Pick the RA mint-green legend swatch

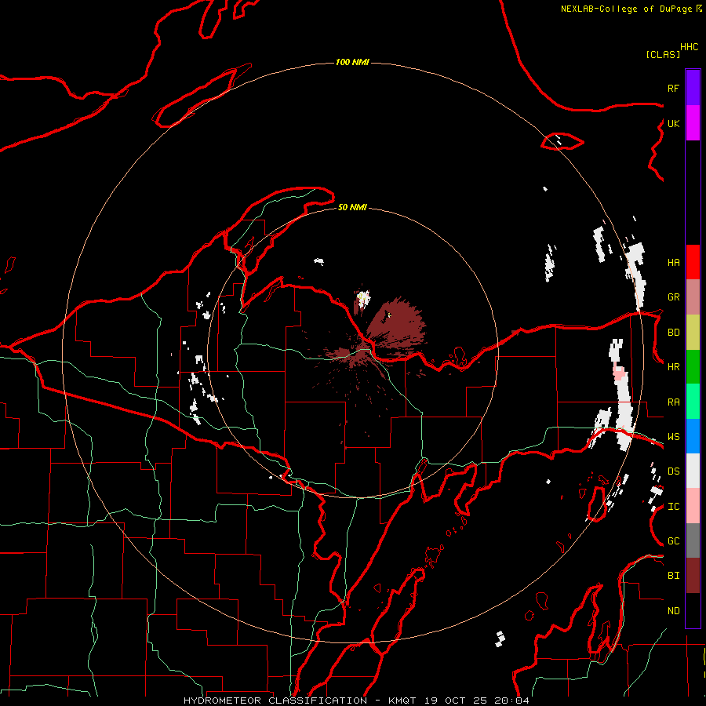693,402
